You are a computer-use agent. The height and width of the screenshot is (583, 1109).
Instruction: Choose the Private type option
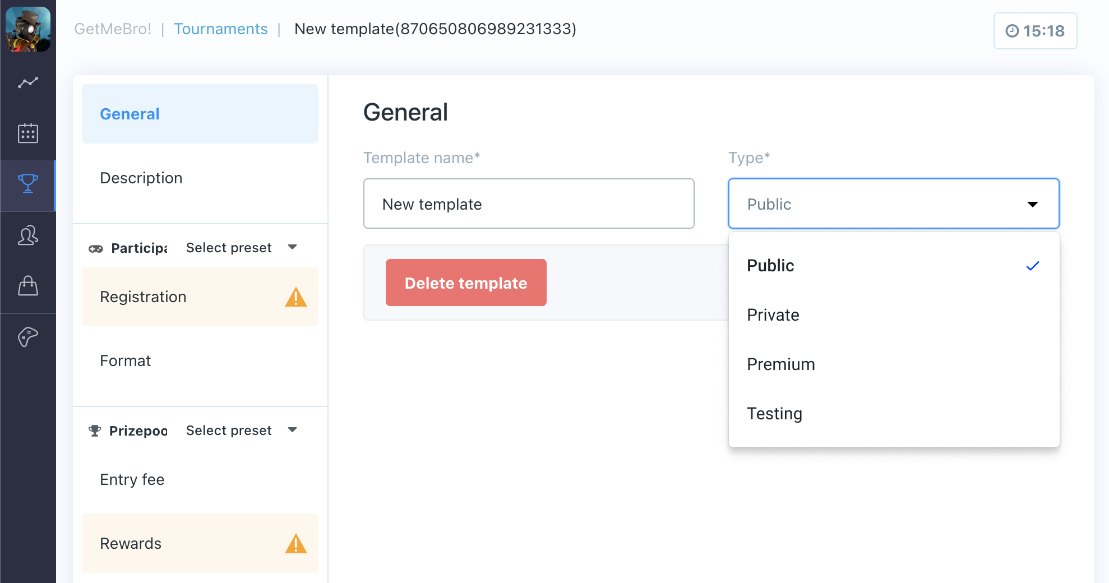pyautogui.click(x=773, y=314)
